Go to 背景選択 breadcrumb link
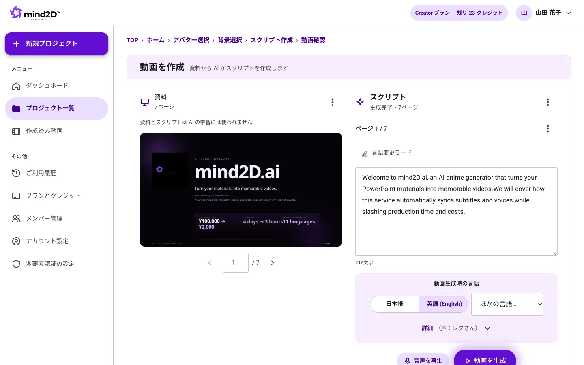 (230, 40)
